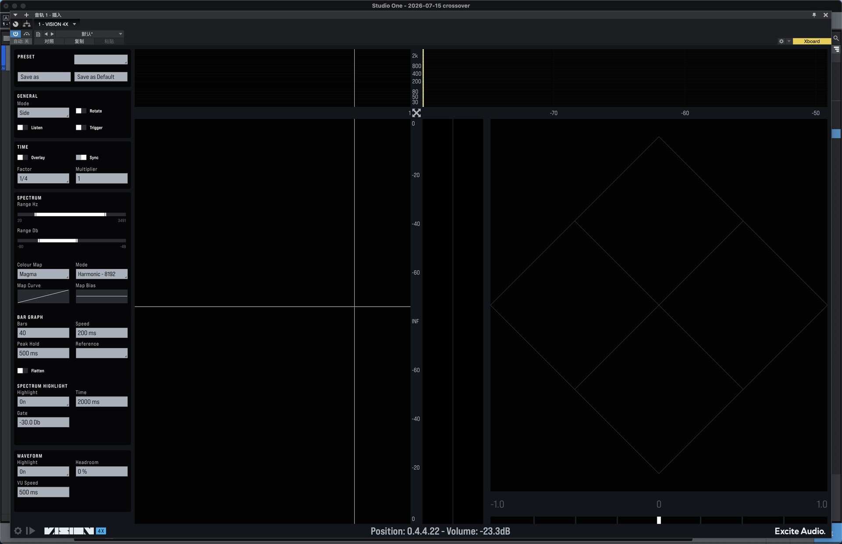
Task: Add an insert with plus icon
Action: pyautogui.click(x=26, y=15)
